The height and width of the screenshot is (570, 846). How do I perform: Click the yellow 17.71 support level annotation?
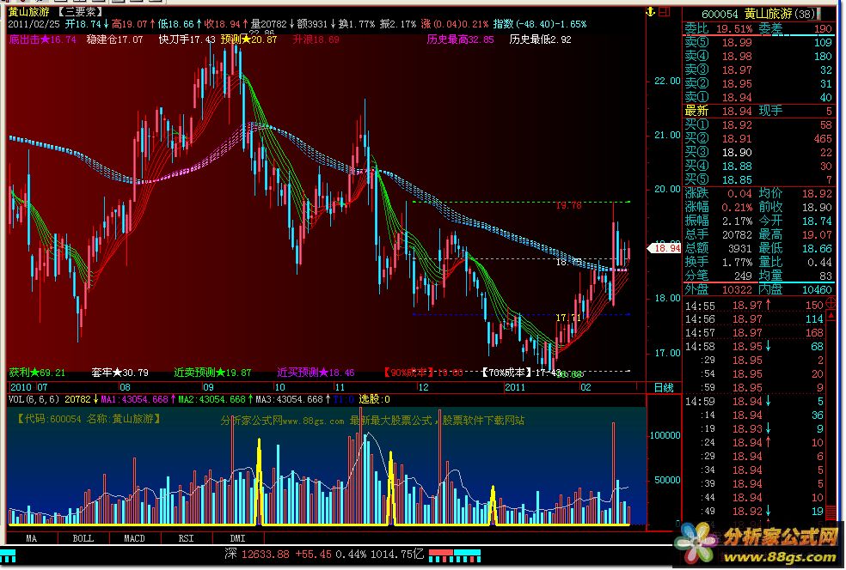[x=568, y=318]
